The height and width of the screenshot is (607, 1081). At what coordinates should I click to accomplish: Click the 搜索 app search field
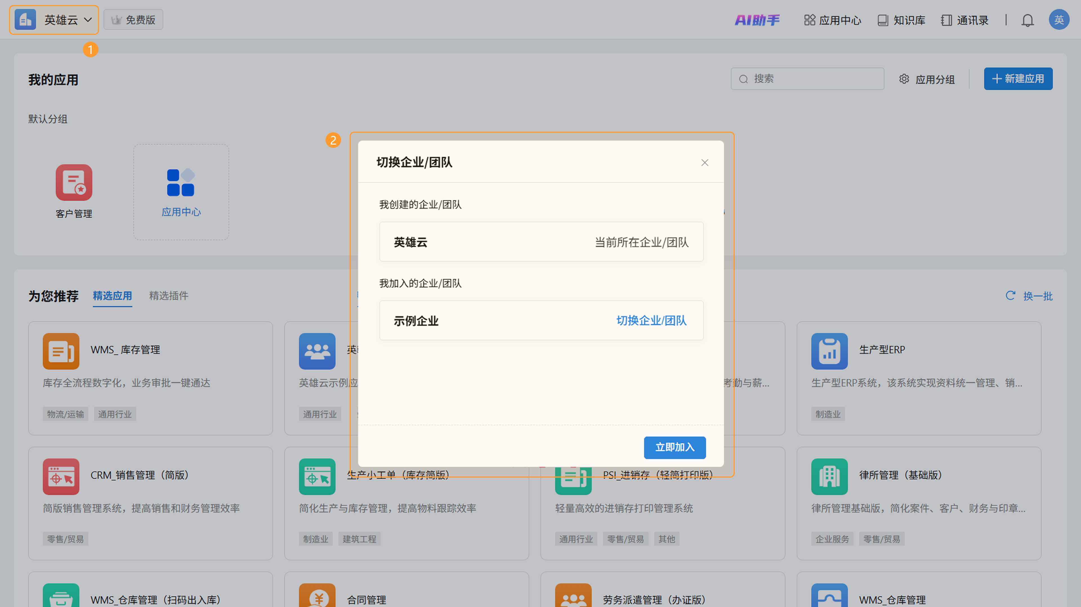(807, 79)
